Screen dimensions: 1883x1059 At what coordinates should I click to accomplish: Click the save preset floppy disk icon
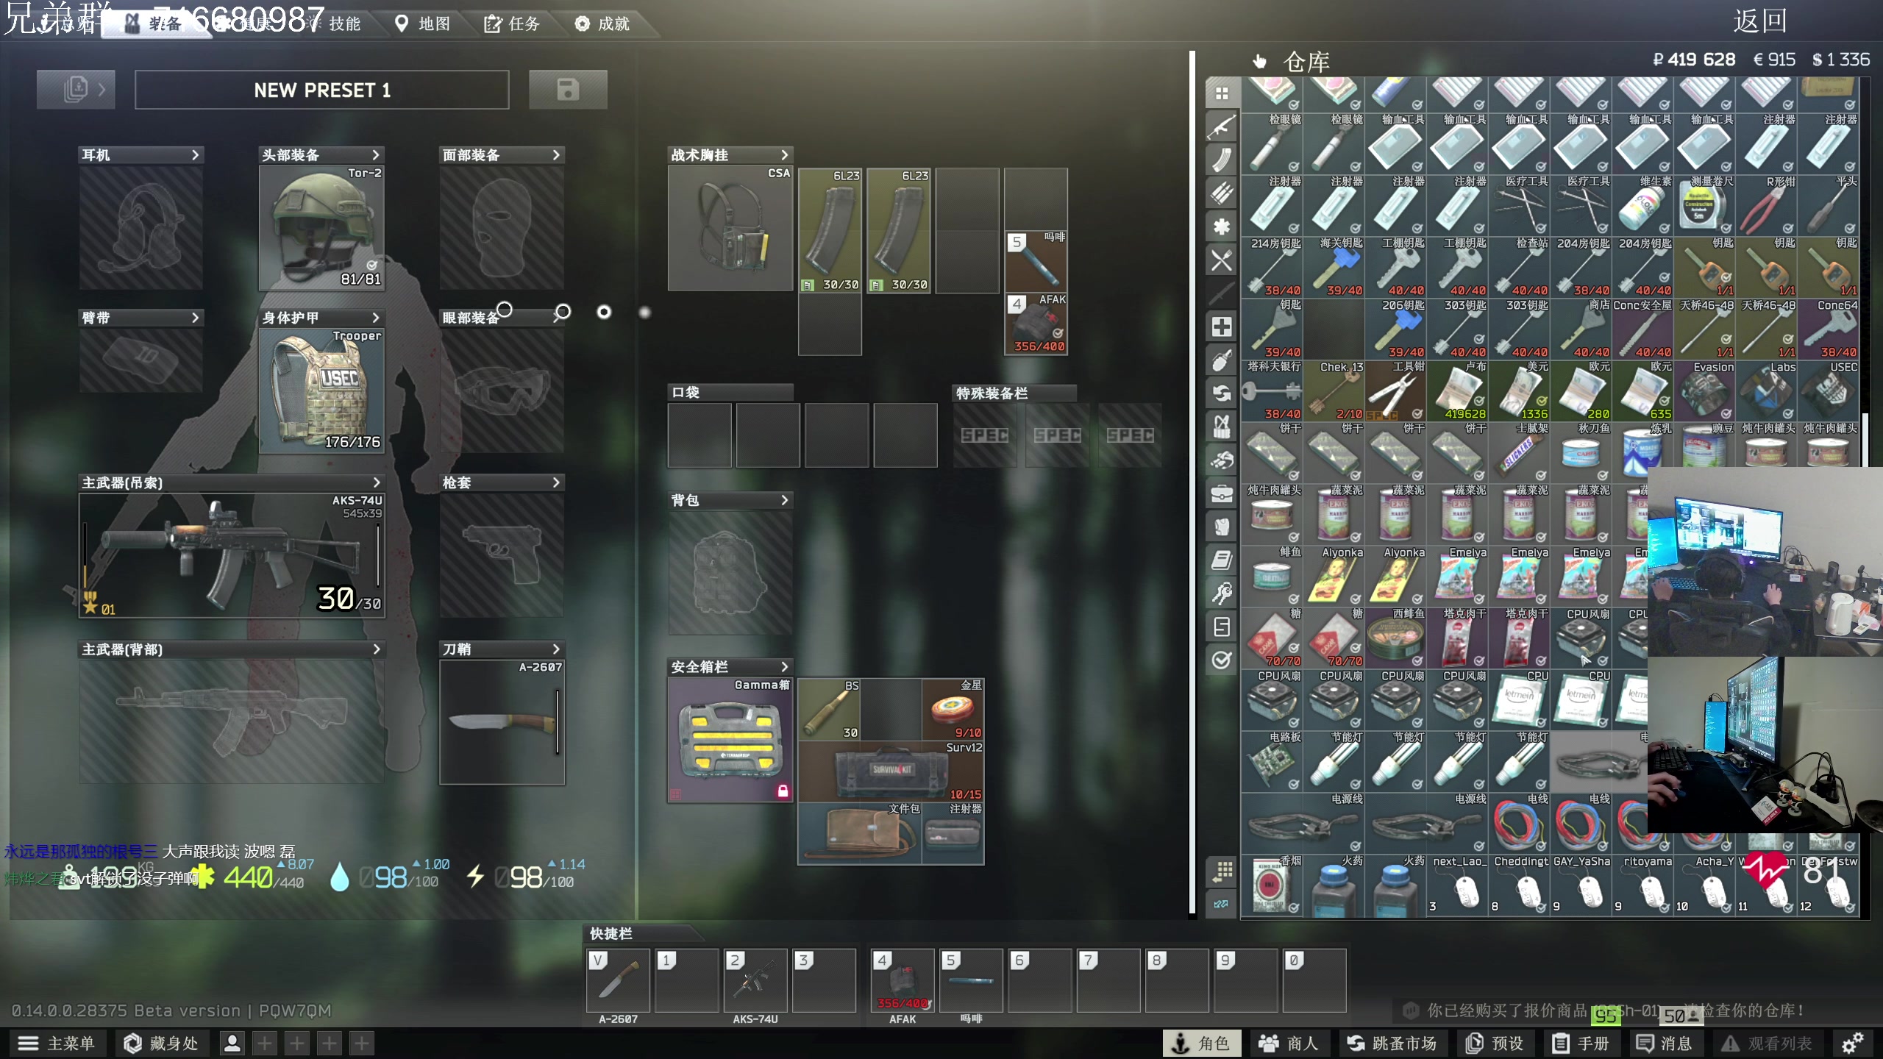pyautogui.click(x=568, y=90)
